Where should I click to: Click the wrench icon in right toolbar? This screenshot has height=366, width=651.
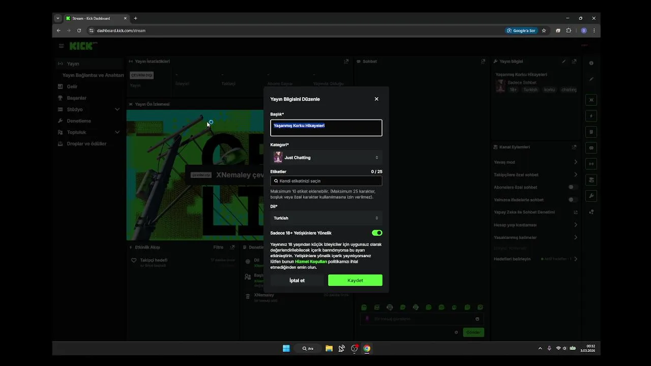(x=591, y=196)
